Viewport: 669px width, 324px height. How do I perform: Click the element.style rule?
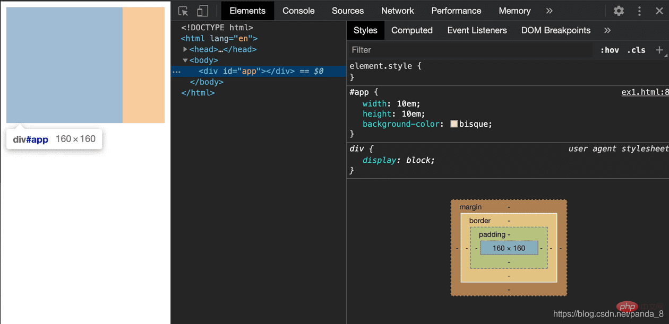(x=385, y=66)
